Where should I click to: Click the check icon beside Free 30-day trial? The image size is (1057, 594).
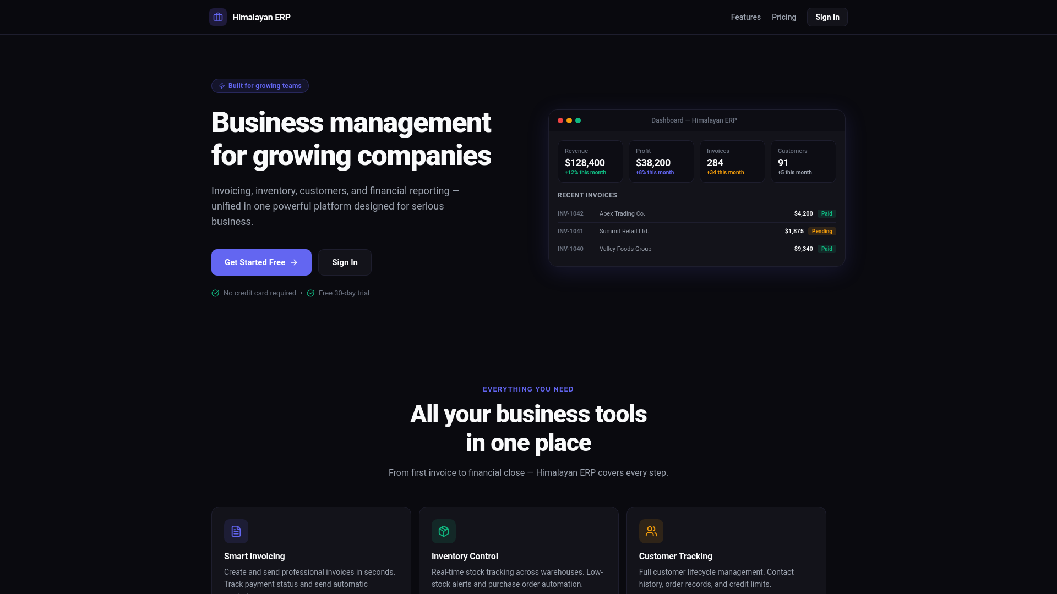click(310, 293)
